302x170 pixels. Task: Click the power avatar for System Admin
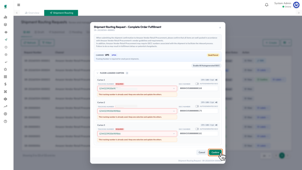296,5
